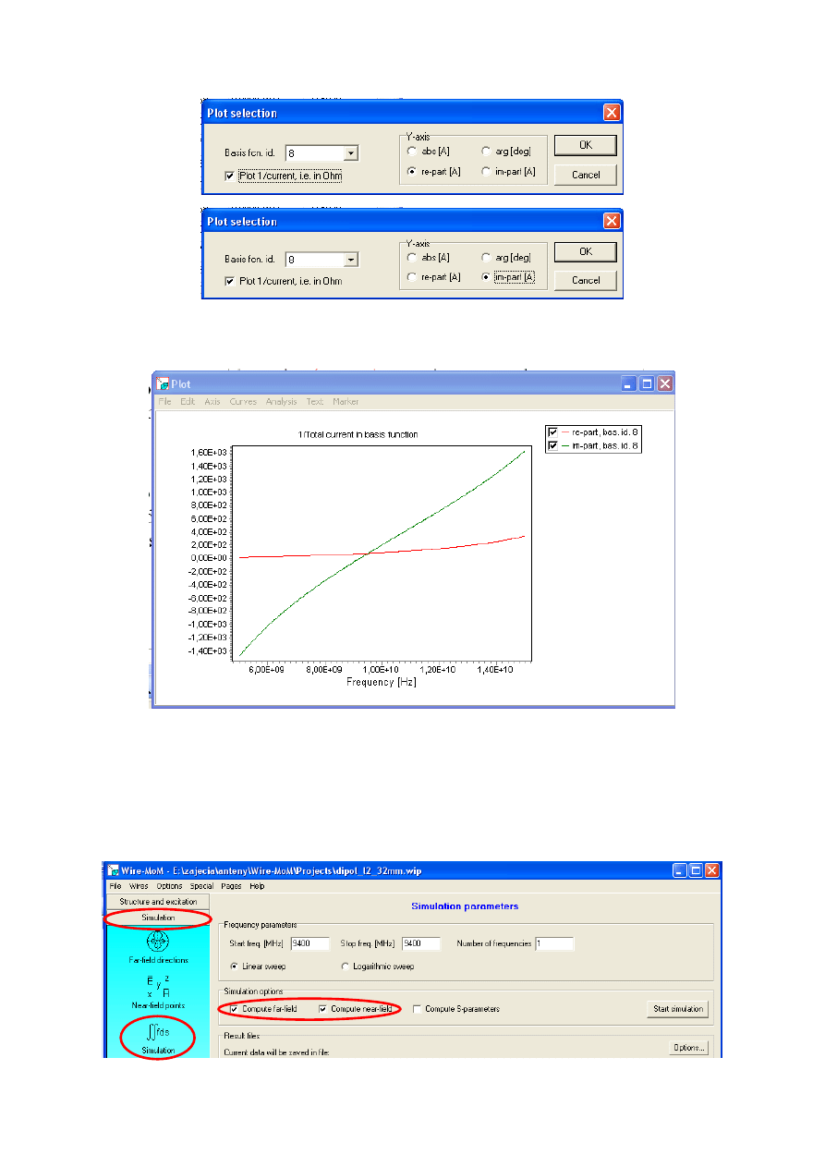
Task: Toggle re-part bas. id. 8 curve checkbox
Action: click(x=552, y=432)
